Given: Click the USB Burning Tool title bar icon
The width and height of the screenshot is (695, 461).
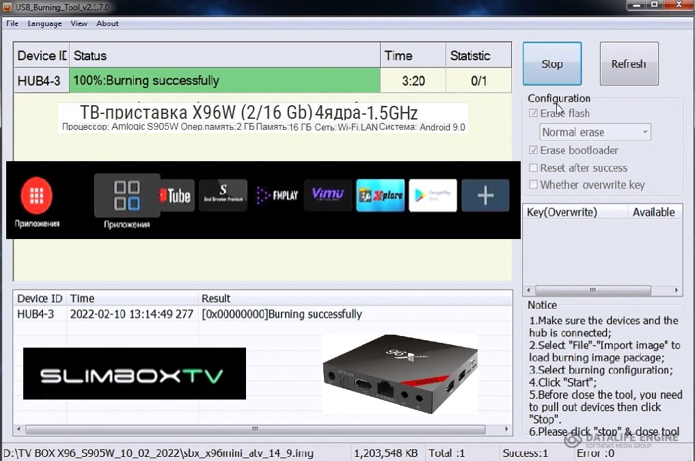Looking at the screenshot, I should pyautogui.click(x=7, y=7).
